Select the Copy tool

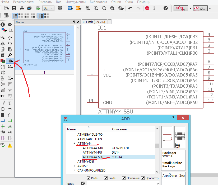click(3, 49)
